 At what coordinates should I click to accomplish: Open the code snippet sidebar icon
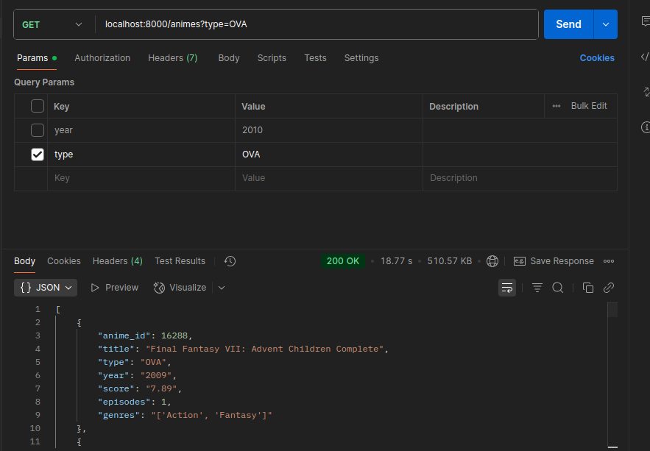(646, 57)
